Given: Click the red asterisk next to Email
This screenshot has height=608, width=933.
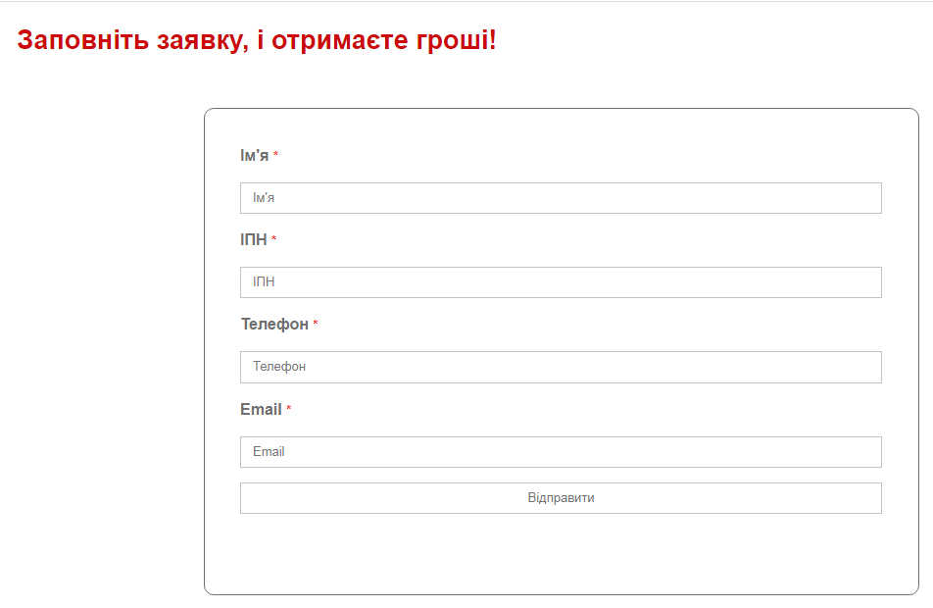Looking at the screenshot, I should click(x=288, y=409).
